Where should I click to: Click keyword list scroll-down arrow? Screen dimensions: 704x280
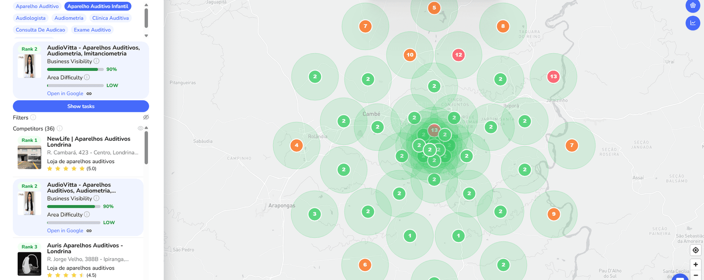click(147, 36)
